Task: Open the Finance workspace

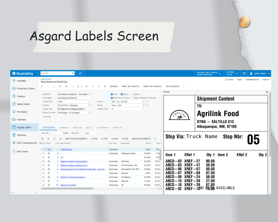Action: click(x=19, y=96)
